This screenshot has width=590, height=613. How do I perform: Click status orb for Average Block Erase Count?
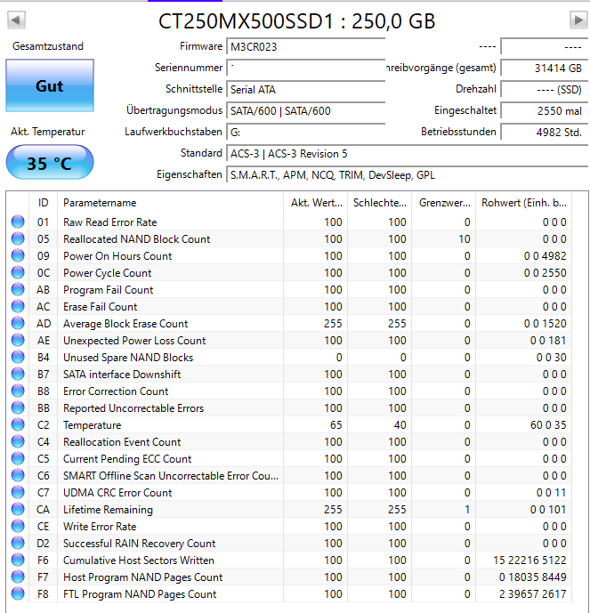click(x=18, y=323)
